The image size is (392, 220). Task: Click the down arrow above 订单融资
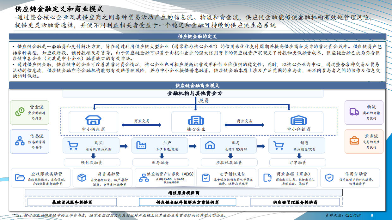tap(299, 156)
